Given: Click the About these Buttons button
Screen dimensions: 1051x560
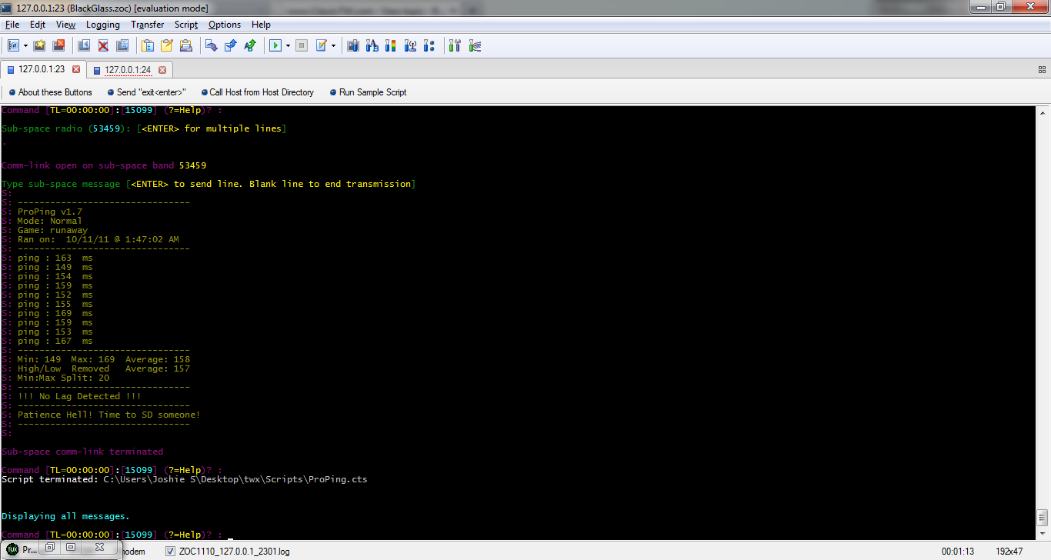Looking at the screenshot, I should [x=50, y=92].
